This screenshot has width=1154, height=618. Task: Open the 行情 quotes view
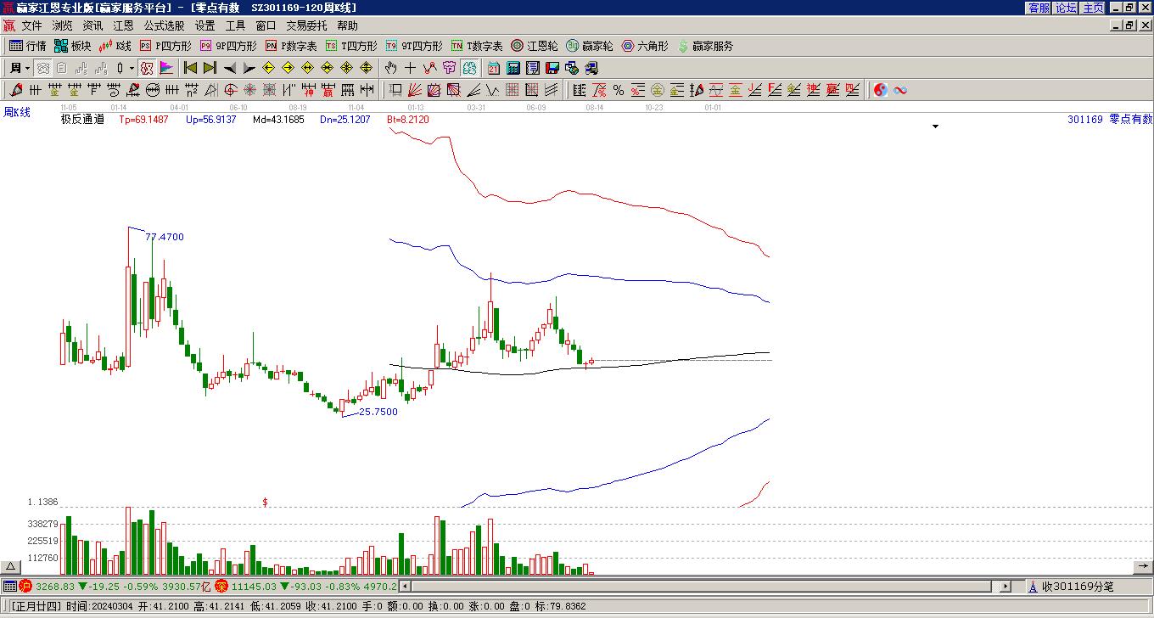point(27,46)
